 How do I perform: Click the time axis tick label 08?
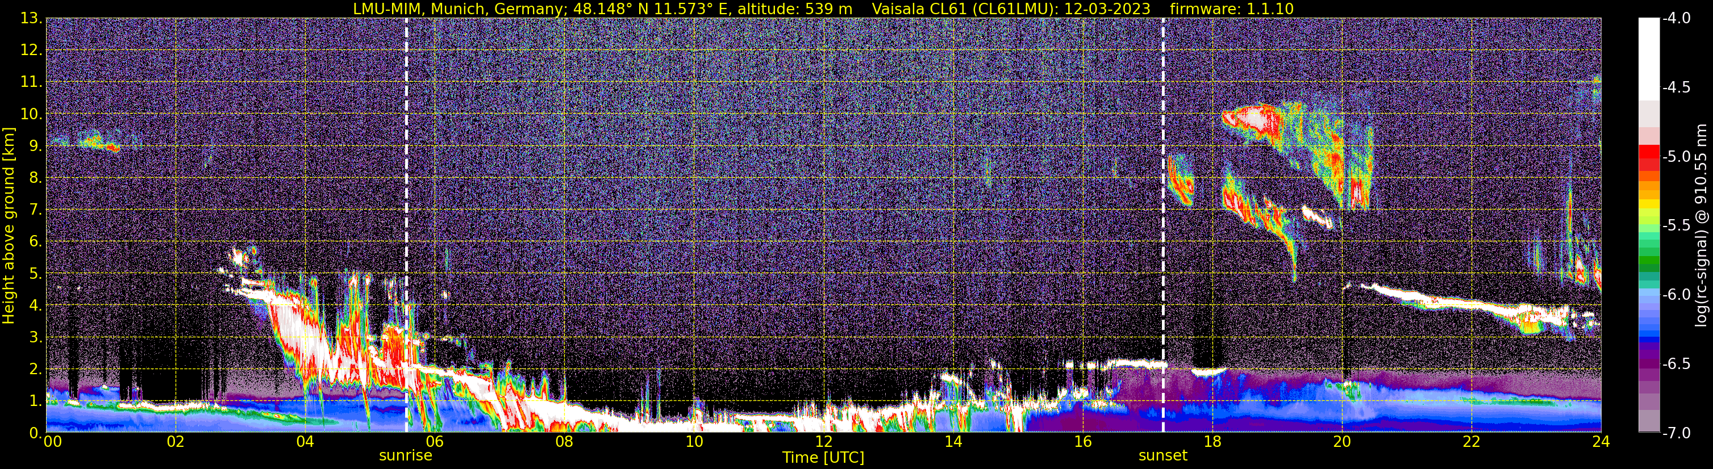(x=565, y=442)
